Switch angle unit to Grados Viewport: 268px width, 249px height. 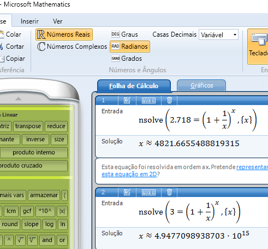click(x=127, y=59)
